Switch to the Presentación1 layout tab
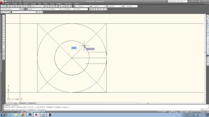 23,103
